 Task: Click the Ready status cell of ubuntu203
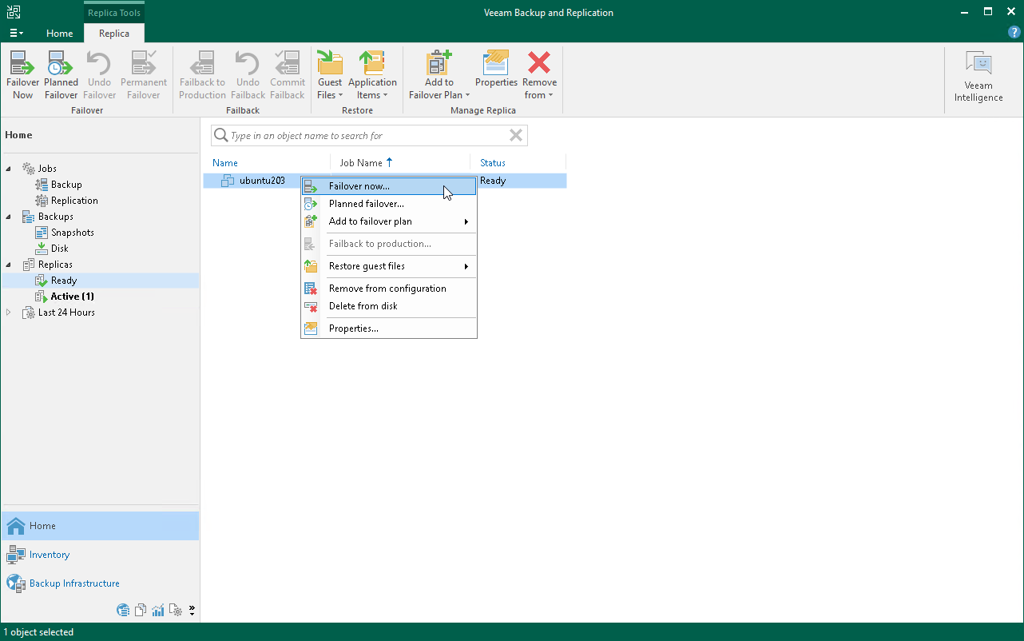point(493,181)
